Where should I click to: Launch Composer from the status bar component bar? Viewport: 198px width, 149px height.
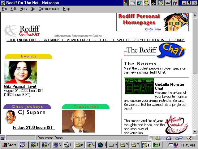click(189, 138)
